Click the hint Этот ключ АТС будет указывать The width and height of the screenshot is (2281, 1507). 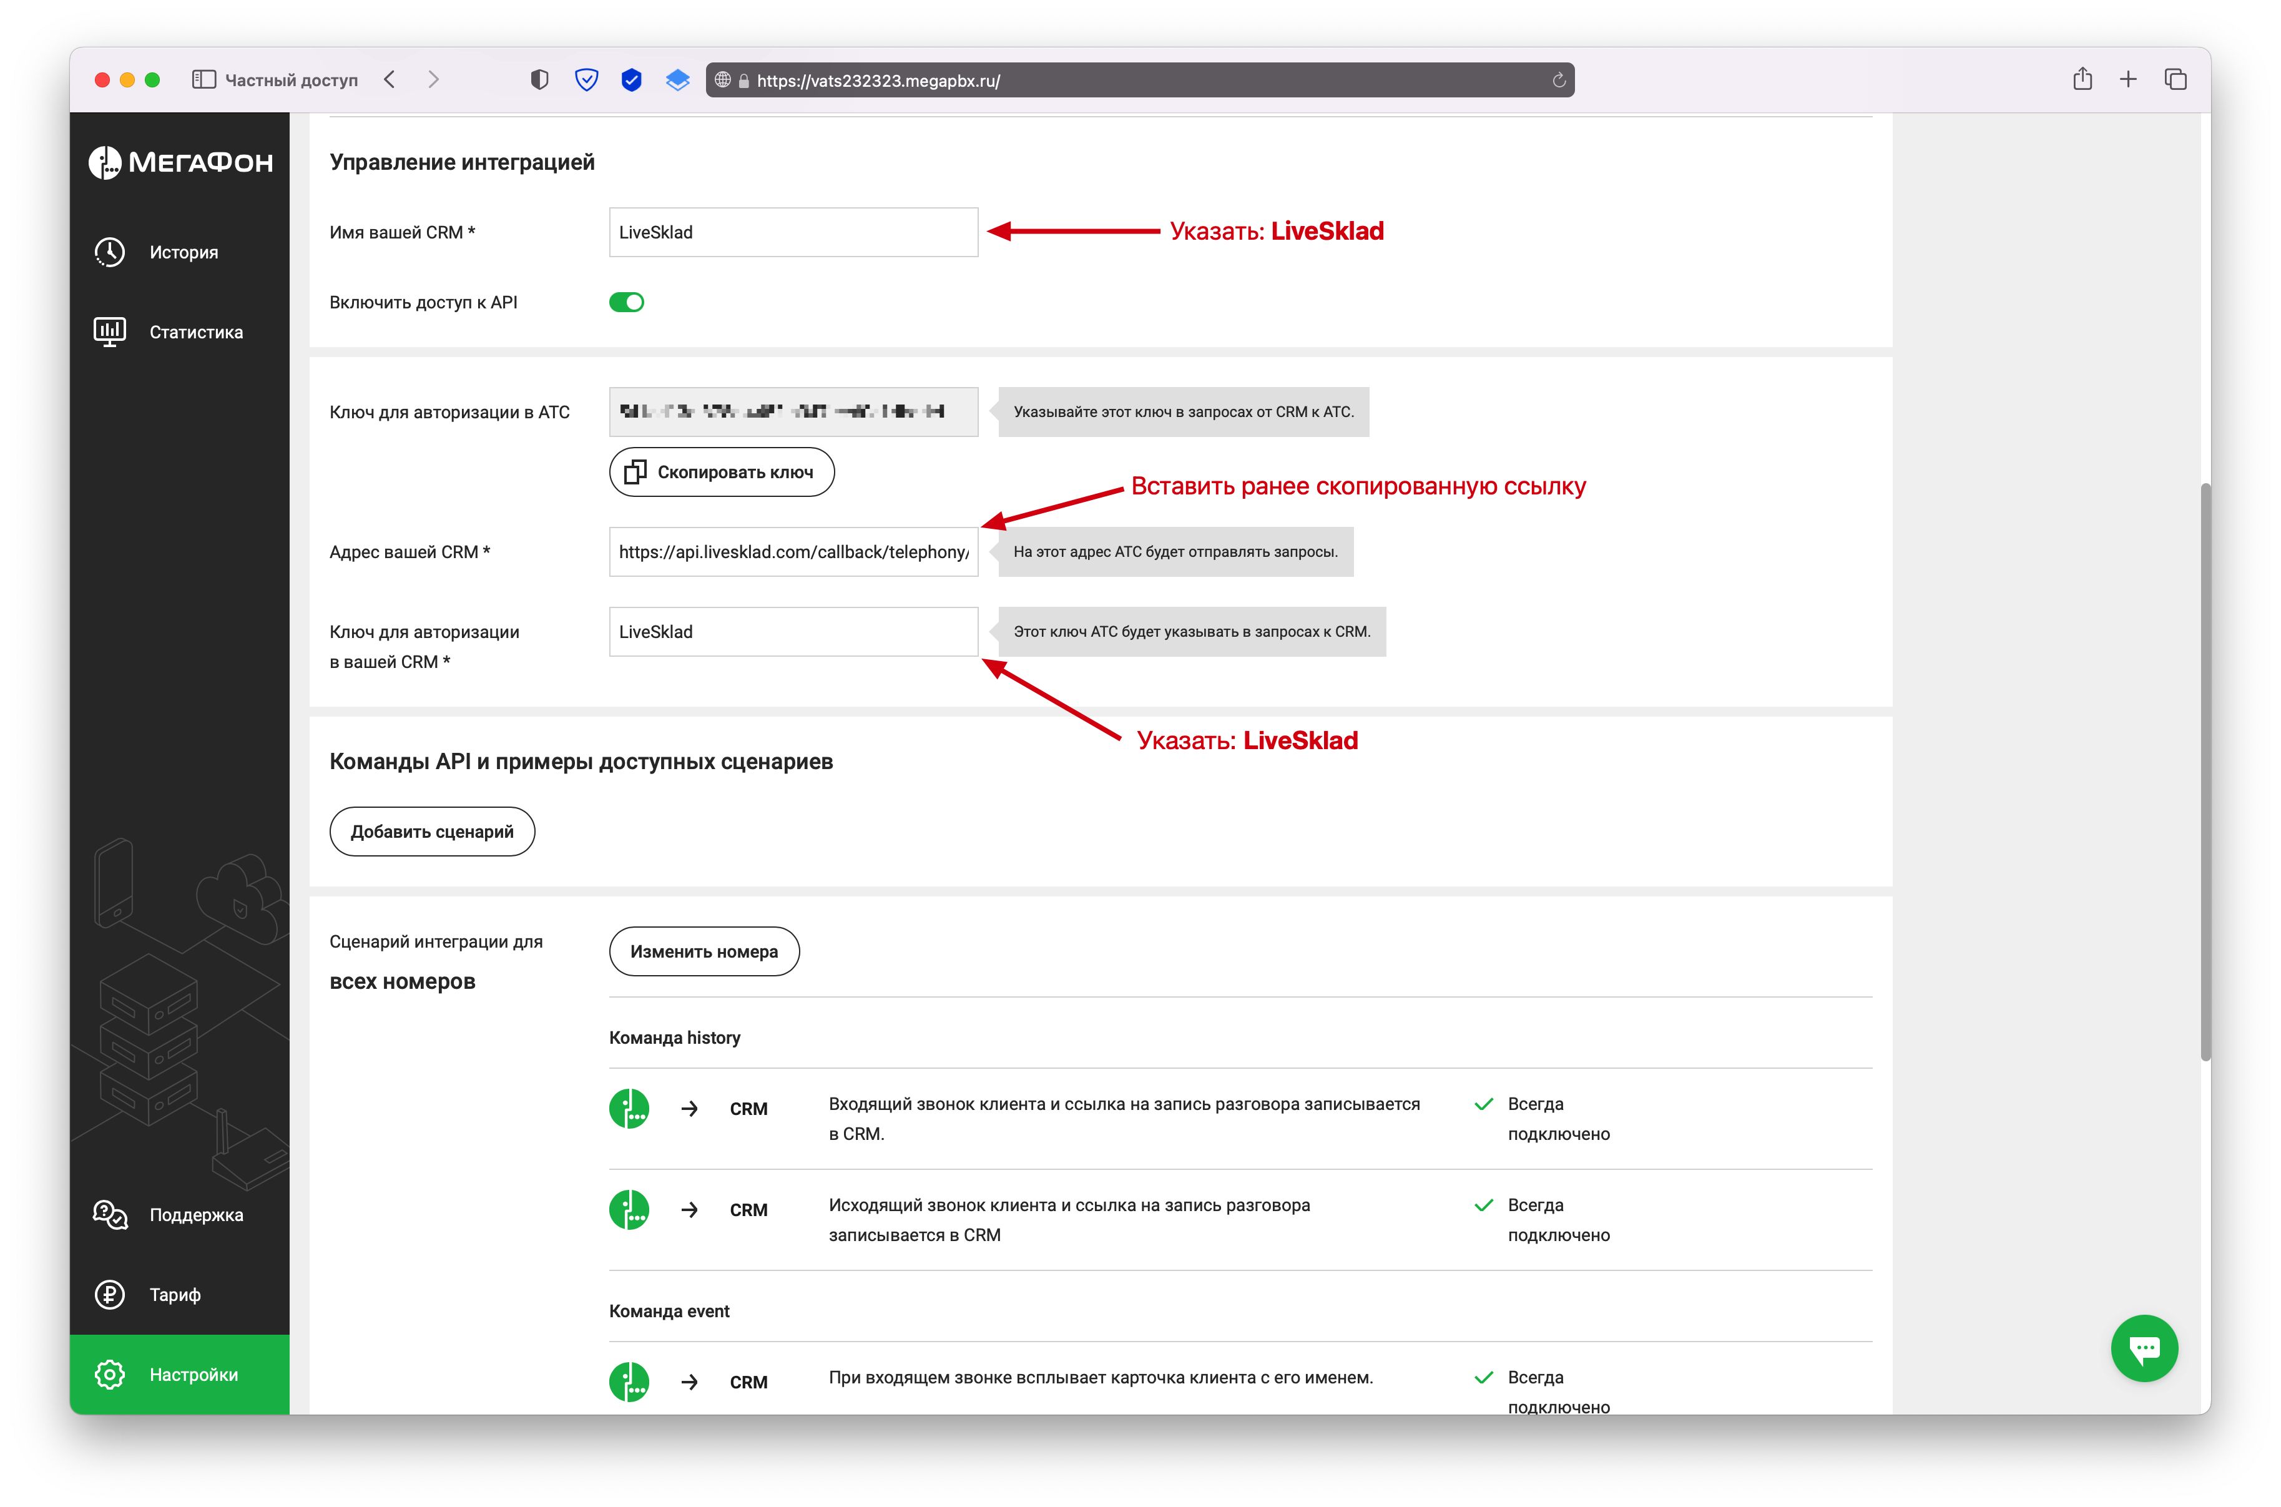(x=1192, y=631)
